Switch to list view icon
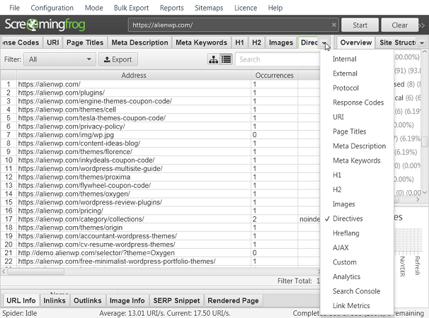429x318 pixels. click(x=227, y=59)
